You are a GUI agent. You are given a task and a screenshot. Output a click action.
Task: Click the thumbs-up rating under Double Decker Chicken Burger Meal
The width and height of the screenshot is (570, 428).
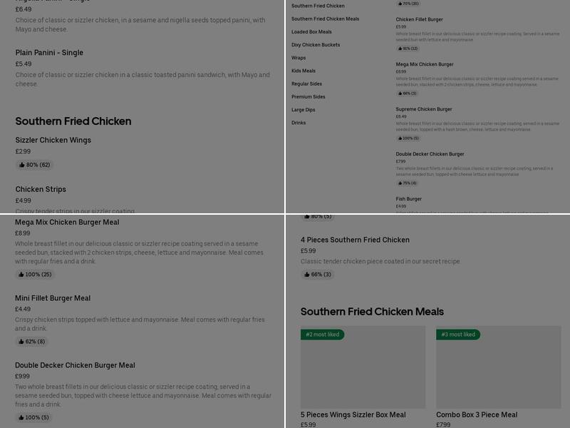click(33, 417)
